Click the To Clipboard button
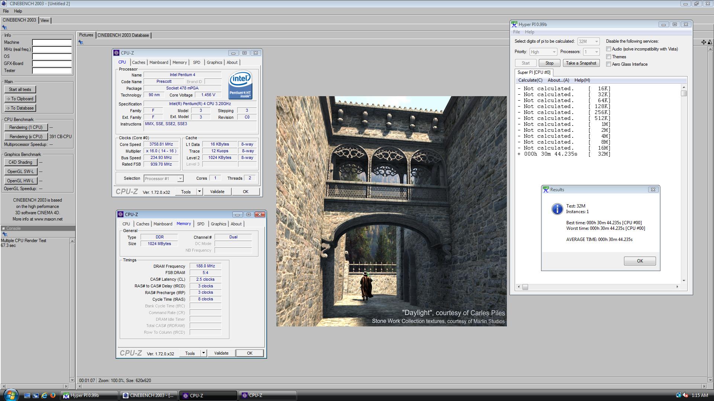 (20, 99)
